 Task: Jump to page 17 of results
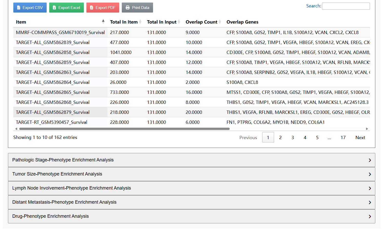343,137
